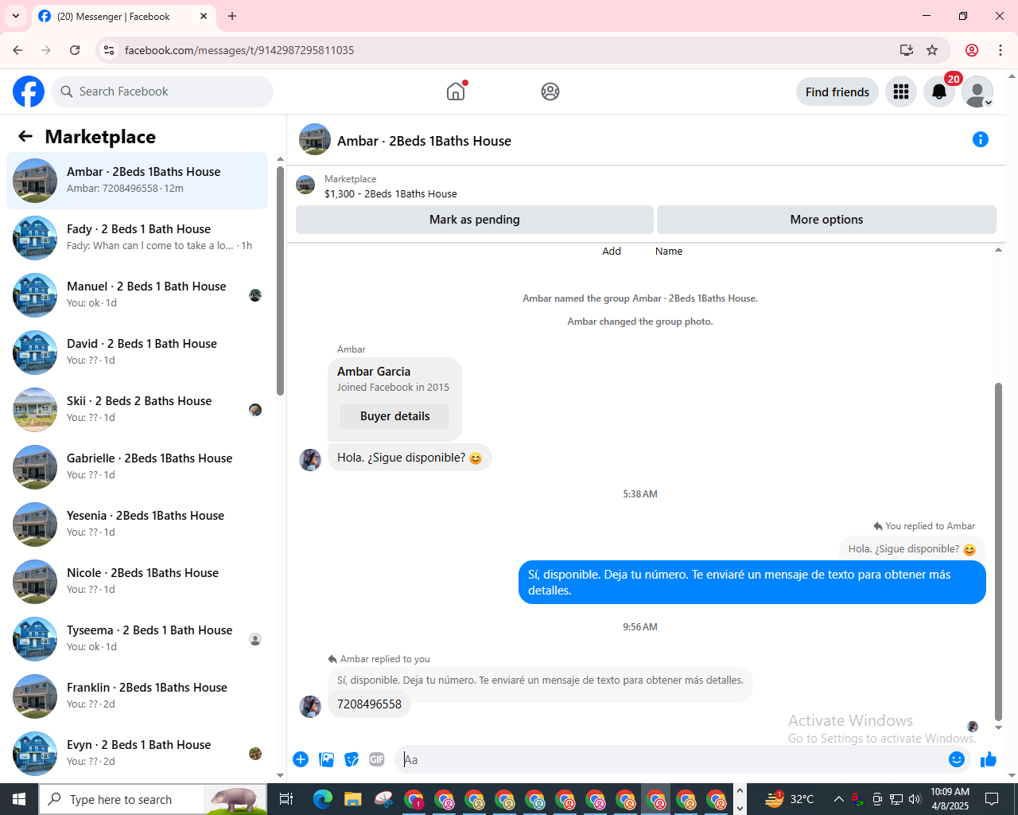Open Chrome profile icon
This screenshot has height=815, width=1018.
[972, 50]
